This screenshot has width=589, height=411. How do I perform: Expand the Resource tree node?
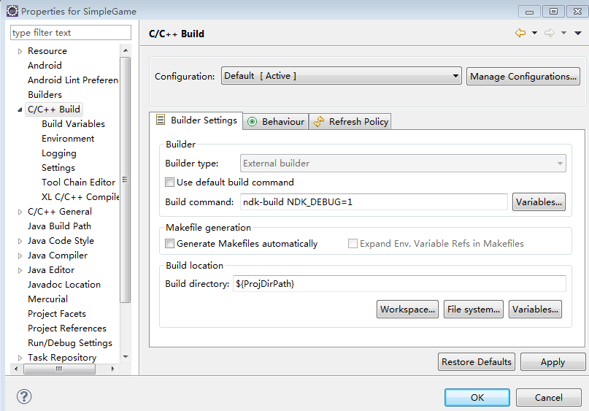coord(20,51)
